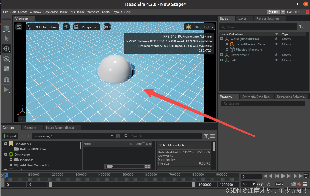Open the Isaac Examples menu
The width and height of the screenshot is (310, 196).
[88, 12]
